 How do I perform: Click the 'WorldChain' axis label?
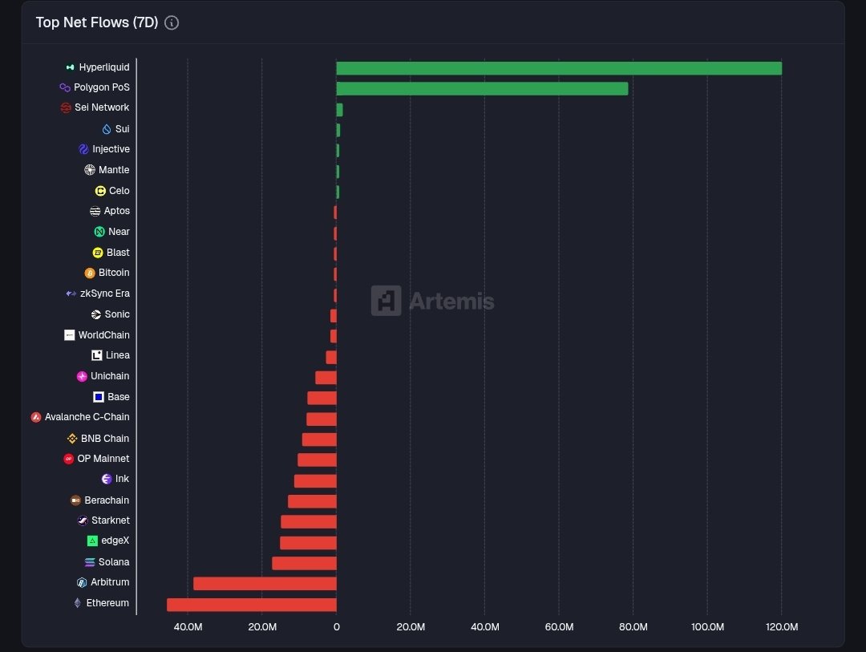pyautogui.click(x=103, y=335)
